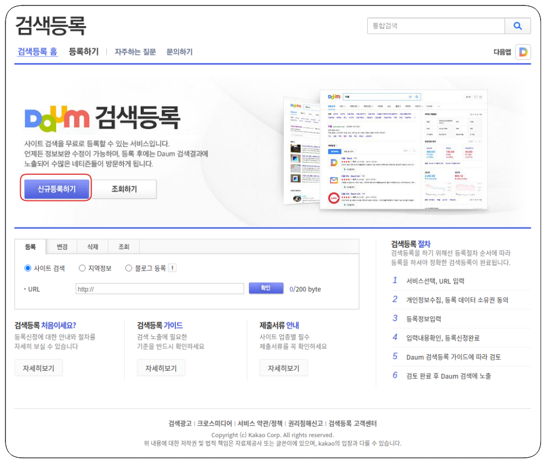Click 자세히보기 under 검색등록 처음이세요?
The height and width of the screenshot is (467, 546).
[39, 368]
